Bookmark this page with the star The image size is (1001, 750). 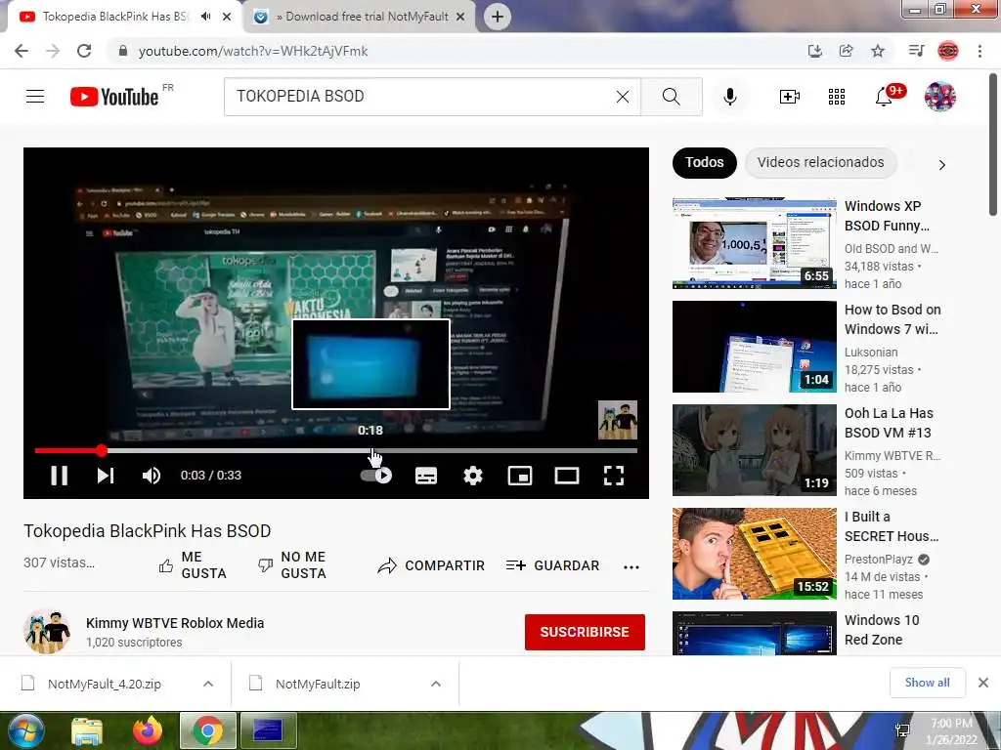(878, 51)
